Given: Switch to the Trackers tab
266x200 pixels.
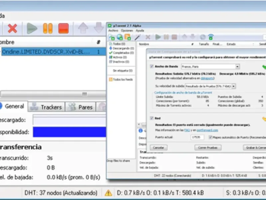Looking at the screenshot, I should (46, 107).
